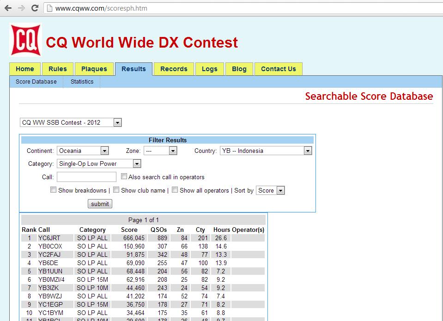443x321 pixels.
Task: Click the page icon in address bar
Action: (x=49, y=8)
